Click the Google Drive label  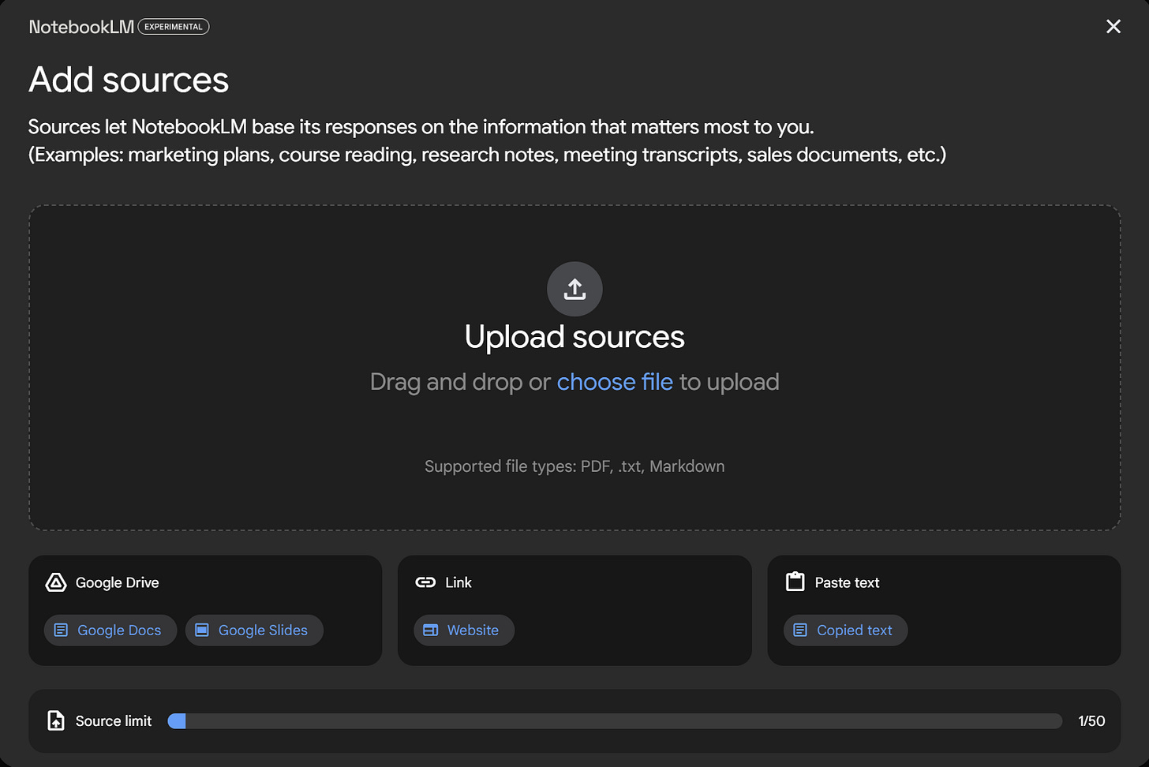[x=118, y=582]
